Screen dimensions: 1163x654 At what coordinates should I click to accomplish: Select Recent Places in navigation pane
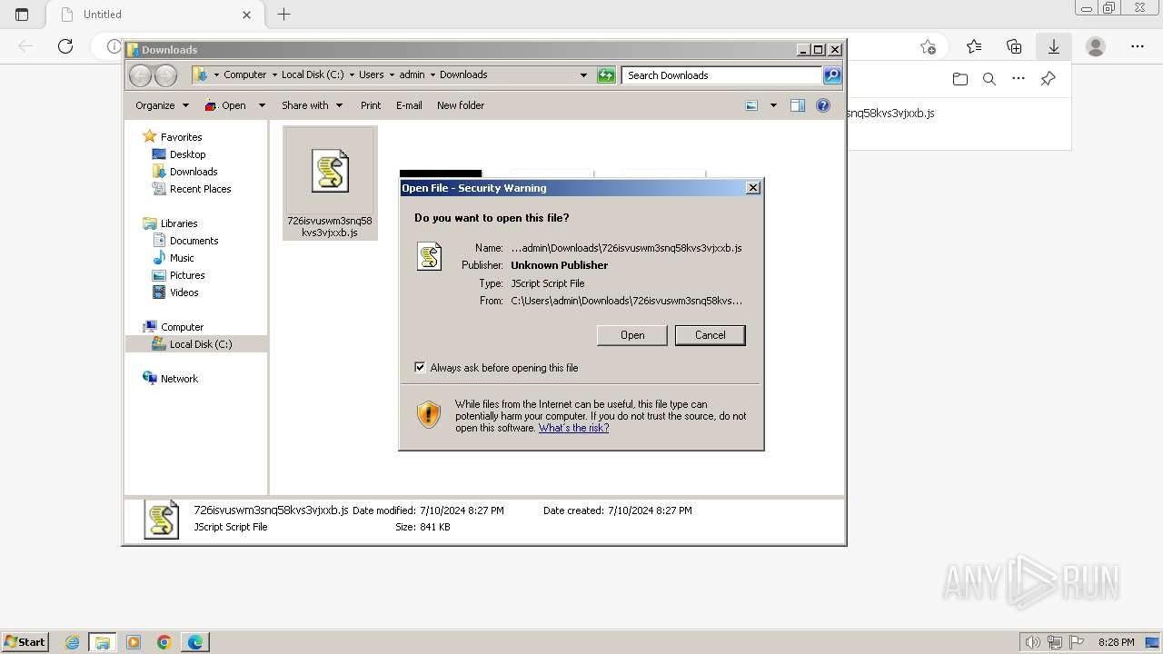[x=201, y=189]
